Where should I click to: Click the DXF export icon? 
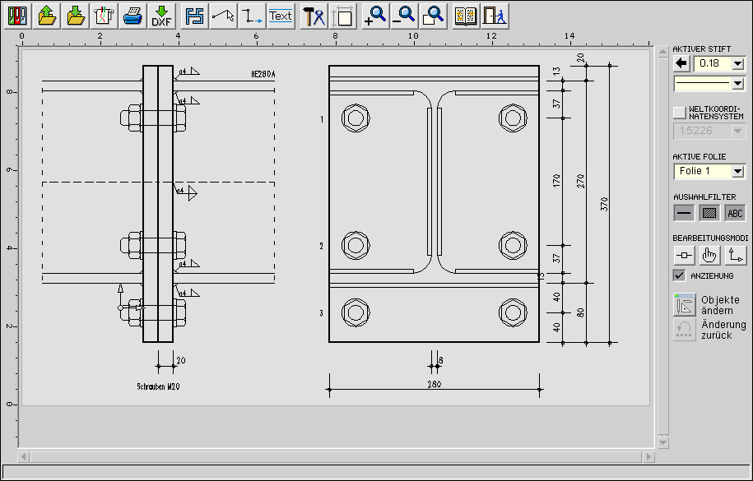click(161, 16)
